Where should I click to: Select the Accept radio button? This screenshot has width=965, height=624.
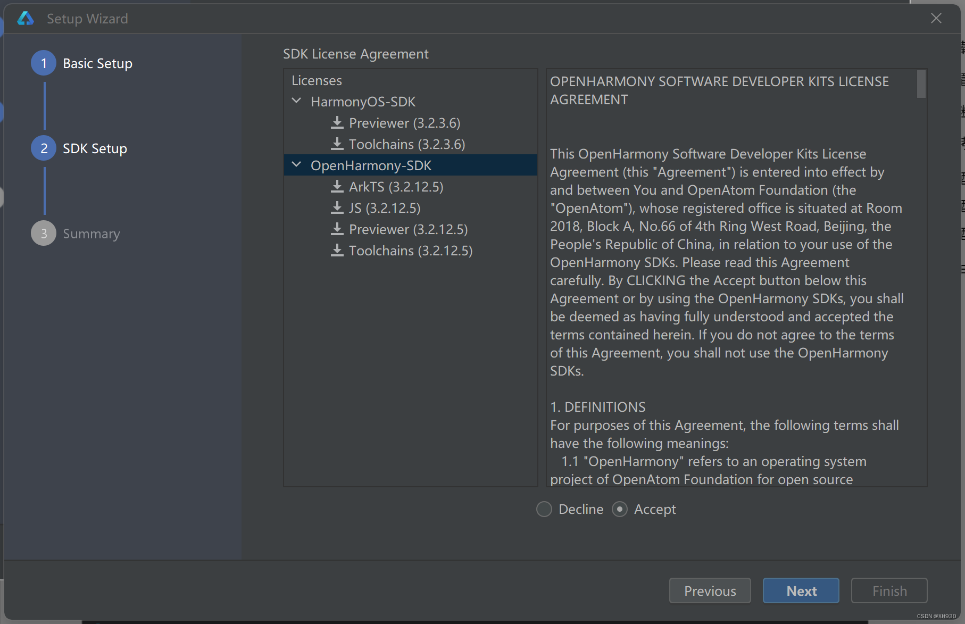tap(620, 509)
